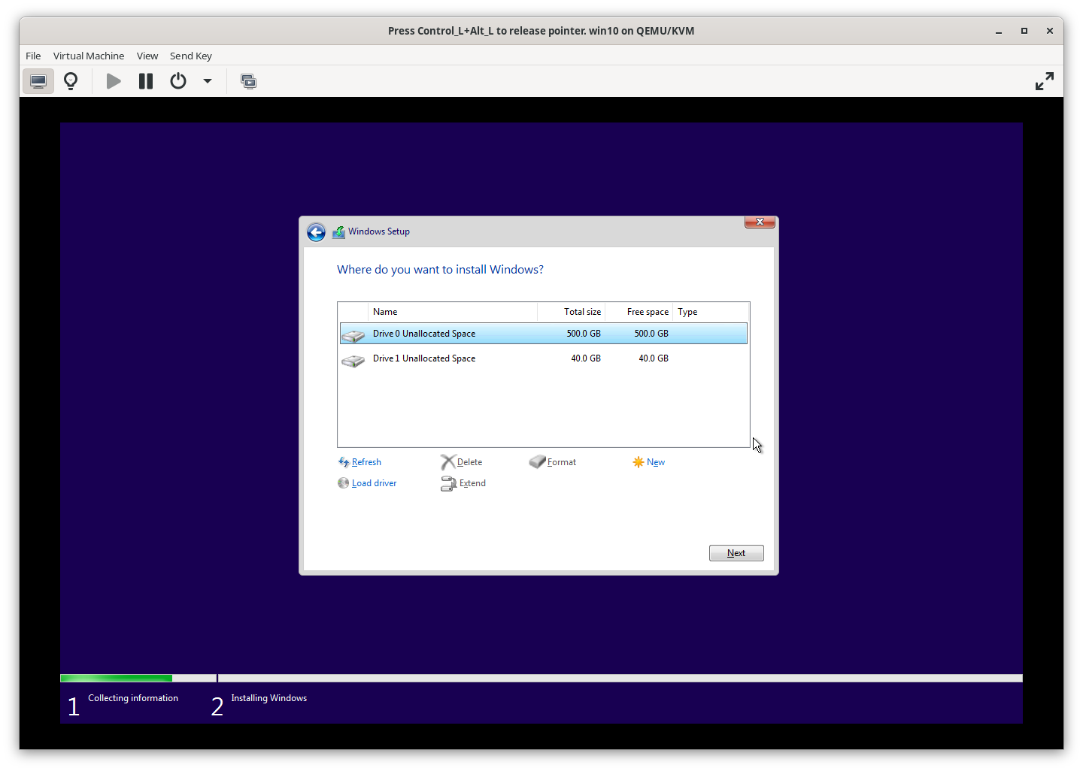Image resolution: width=1083 pixels, height=771 pixels.
Task: Click the New starburst icon
Action: [639, 462]
